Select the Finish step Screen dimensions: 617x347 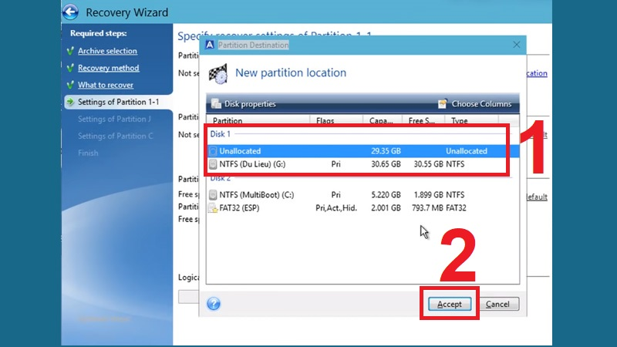click(x=88, y=153)
